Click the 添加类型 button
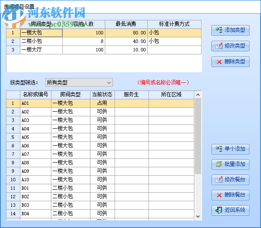This screenshot has width=261, height=228. coord(230,30)
